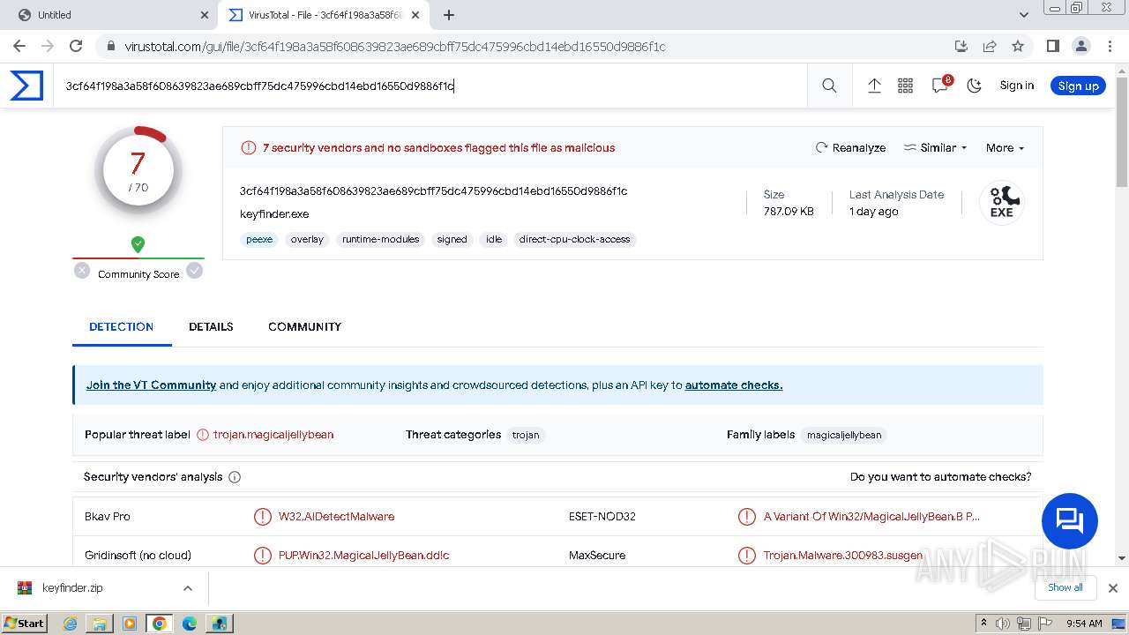Close the VirusTotal tab

pos(415,15)
